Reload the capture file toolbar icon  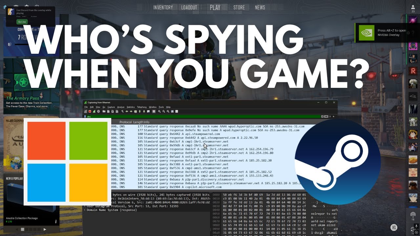[117, 111]
